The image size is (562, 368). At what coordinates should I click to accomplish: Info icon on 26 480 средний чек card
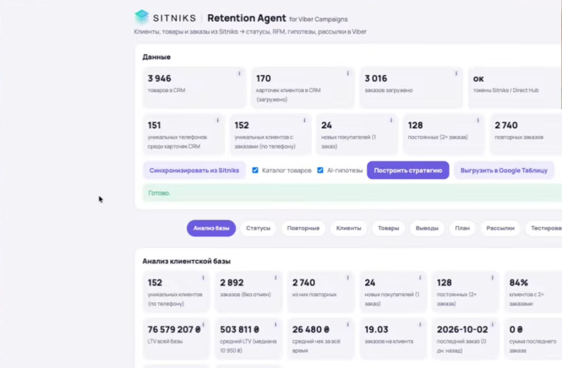(x=347, y=325)
